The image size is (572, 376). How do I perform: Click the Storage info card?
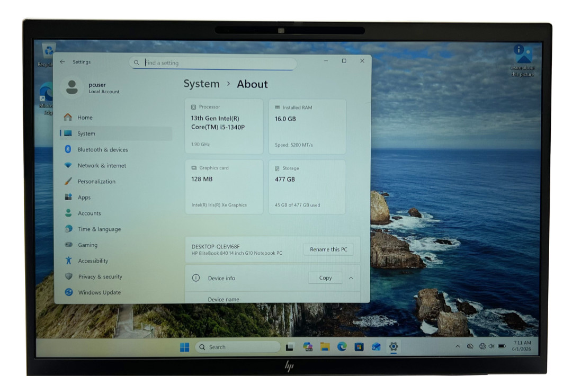[307, 187]
